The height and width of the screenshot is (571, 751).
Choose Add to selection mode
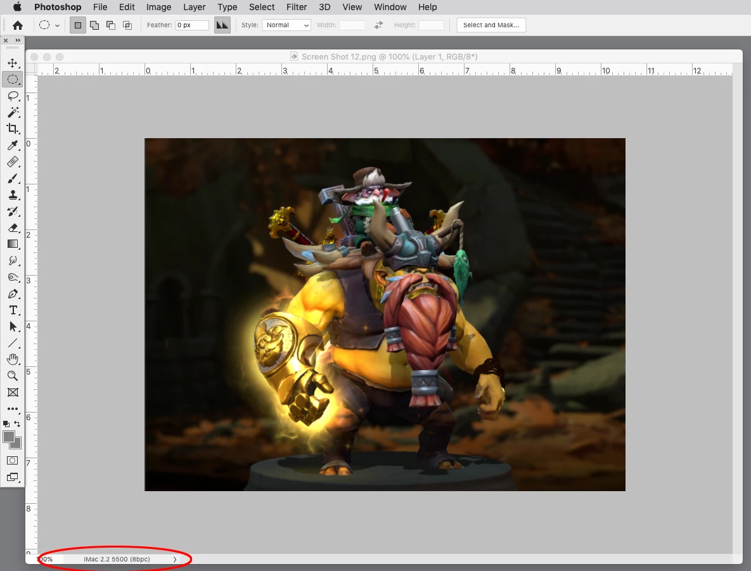coord(94,25)
